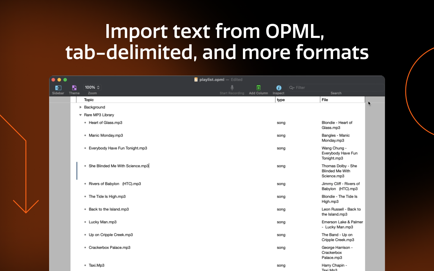Viewport: 434px width, 271px height.
Task: Select Back to the Island.mp3 row
Action: [109, 209]
